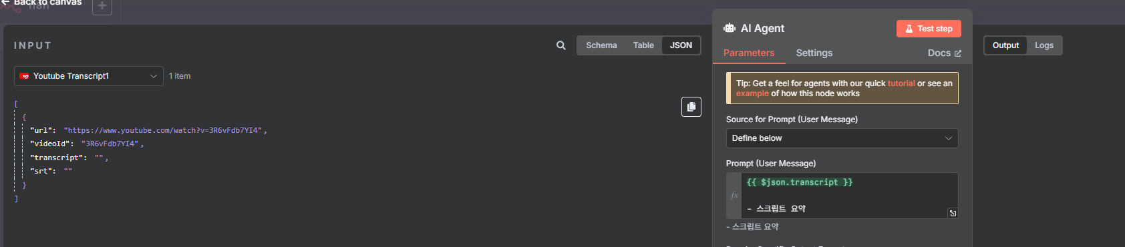
Task: Open the Docs link
Action: coord(944,53)
